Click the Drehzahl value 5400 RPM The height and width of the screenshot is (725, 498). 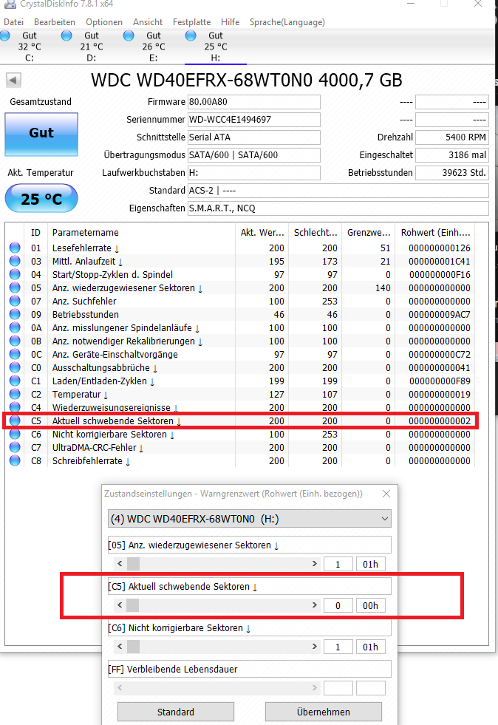point(452,137)
